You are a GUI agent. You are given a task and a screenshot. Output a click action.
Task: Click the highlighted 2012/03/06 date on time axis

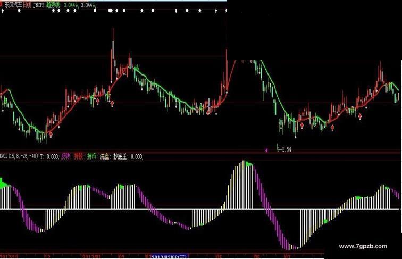point(170,256)
